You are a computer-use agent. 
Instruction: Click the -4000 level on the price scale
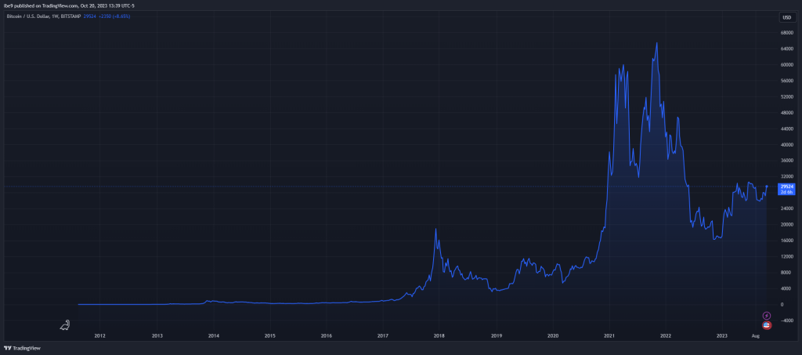786,320
